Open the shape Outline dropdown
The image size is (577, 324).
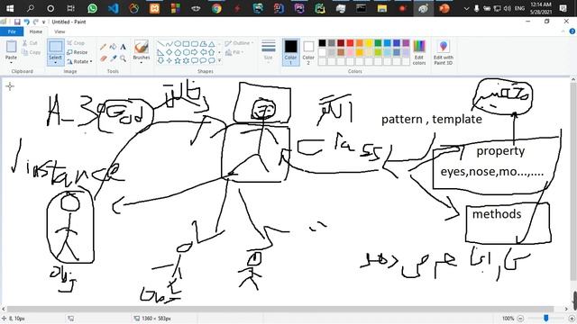(239, 43)
